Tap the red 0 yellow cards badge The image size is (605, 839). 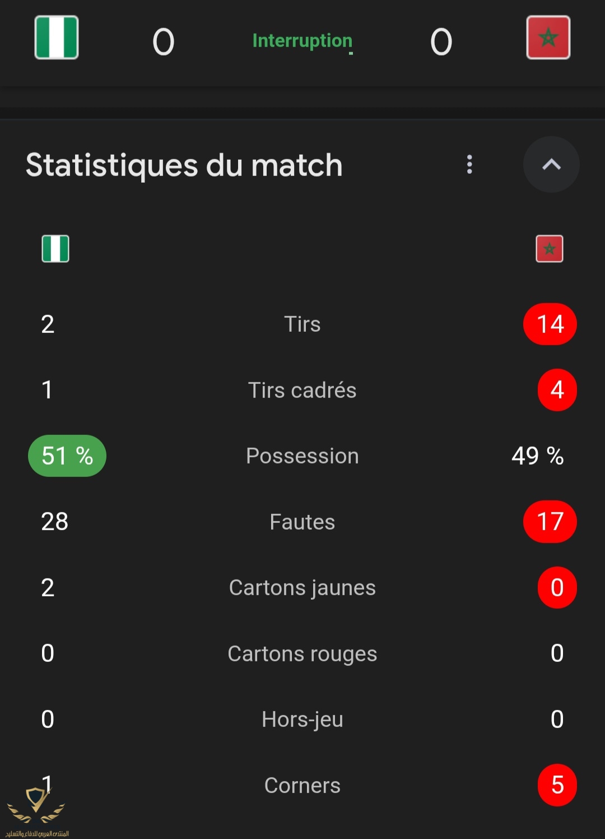(557, 587)
